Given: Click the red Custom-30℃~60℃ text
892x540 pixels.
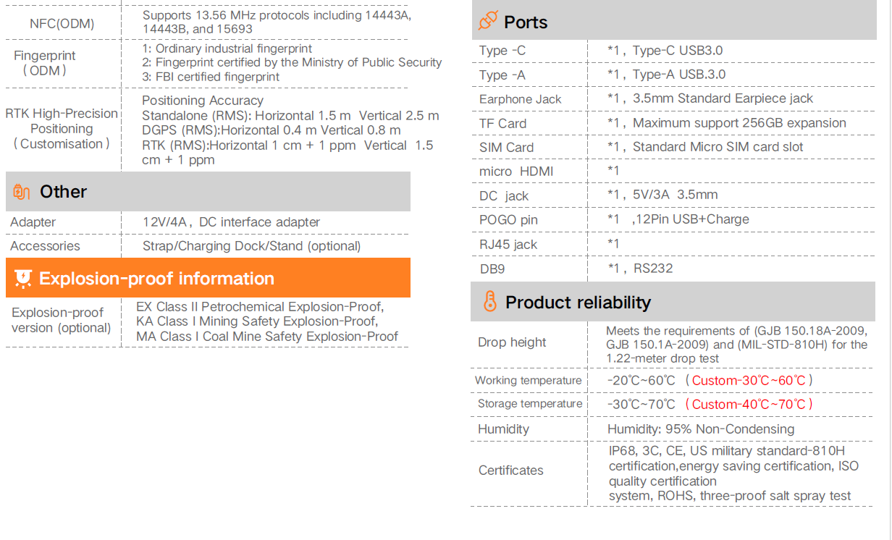Looking at the screenshot, I should click(749, 380).
